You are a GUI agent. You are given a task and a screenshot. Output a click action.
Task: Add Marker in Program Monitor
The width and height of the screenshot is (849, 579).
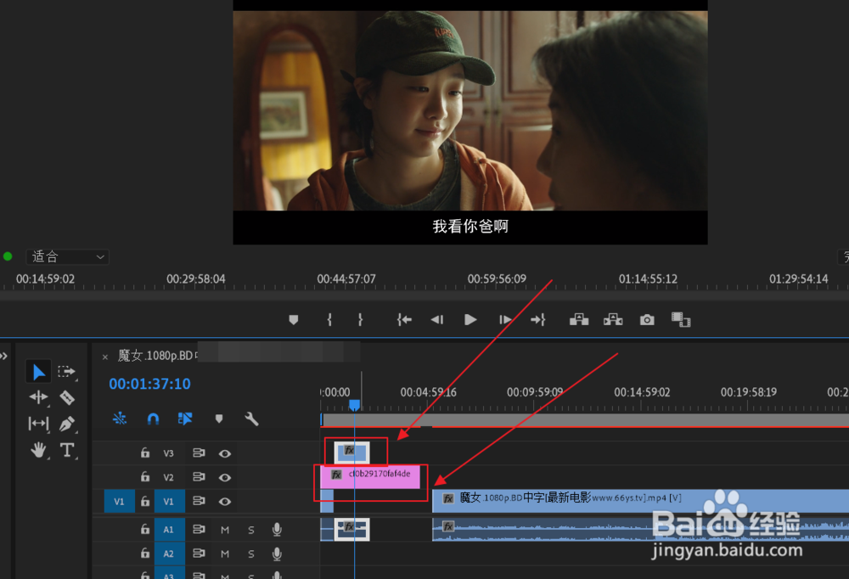294,320
